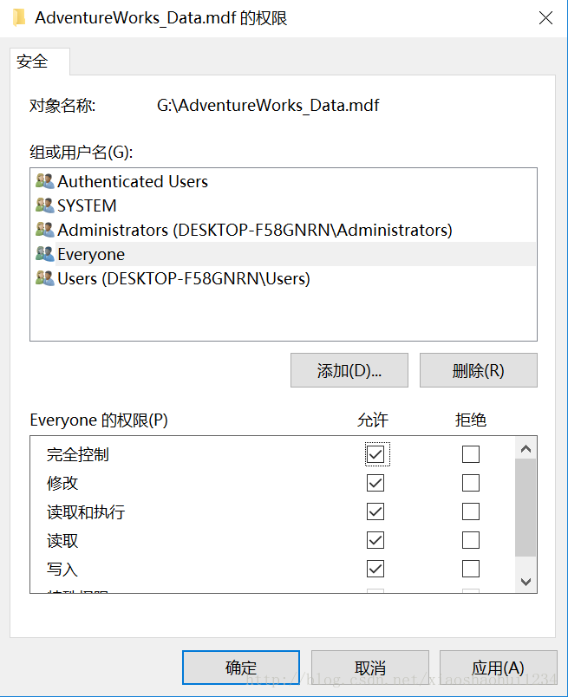The image size is (568, 697).
Task: Click the folder icon in title bar
Action: point(20,18)
